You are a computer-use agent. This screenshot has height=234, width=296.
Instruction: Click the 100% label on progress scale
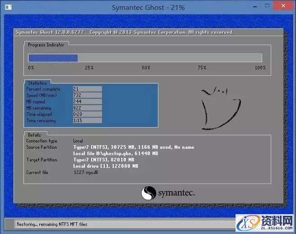[260, 68]
